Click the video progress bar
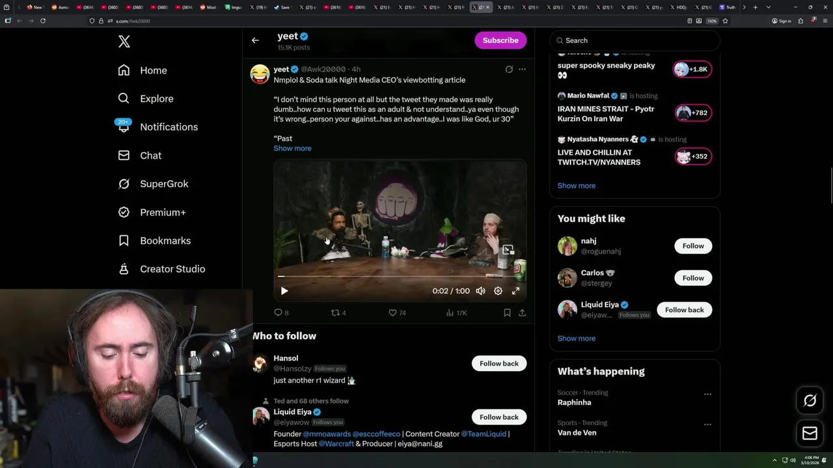 tap(400, 276)
